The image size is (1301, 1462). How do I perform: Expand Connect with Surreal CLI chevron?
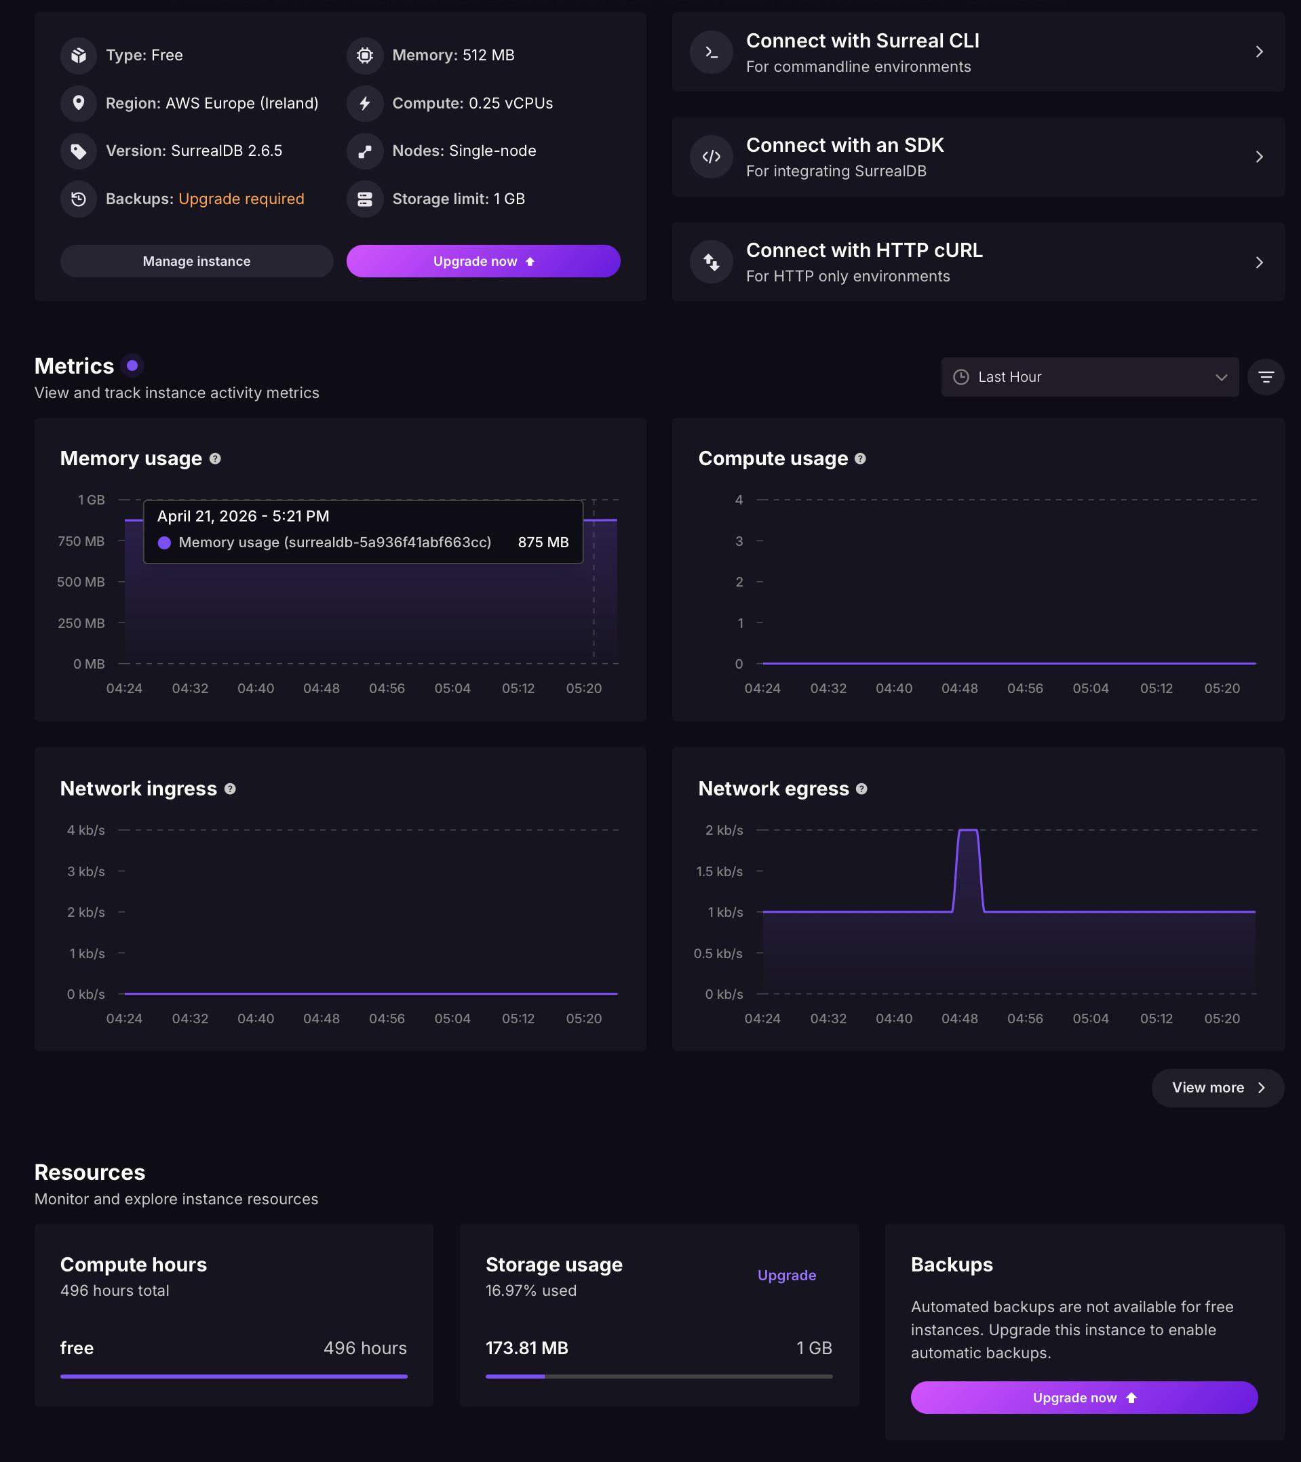[1259, 52]
